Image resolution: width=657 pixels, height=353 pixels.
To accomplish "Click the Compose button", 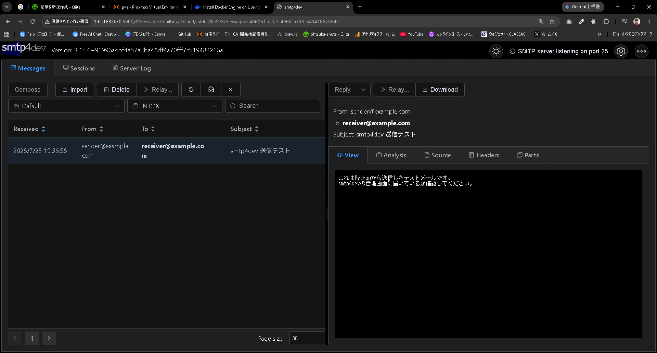I will [28, 90].
